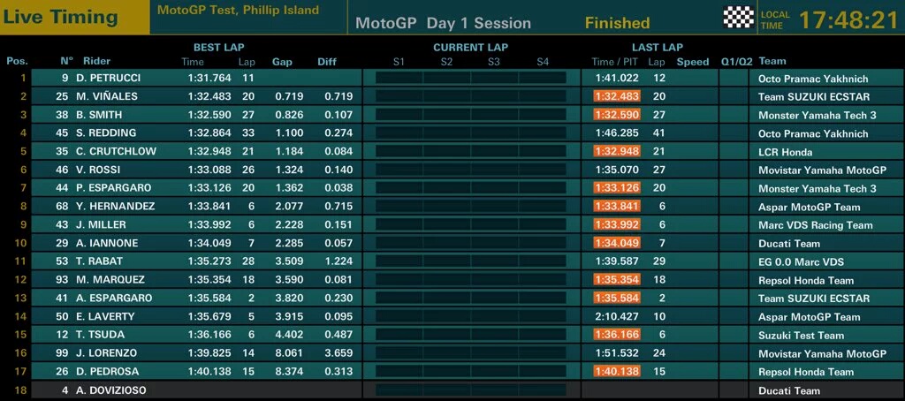Open the MotoGP Test, Phillip Island header
Viewport: 905px width, 401px height.
pyautogui.click(x=238, y=11)
